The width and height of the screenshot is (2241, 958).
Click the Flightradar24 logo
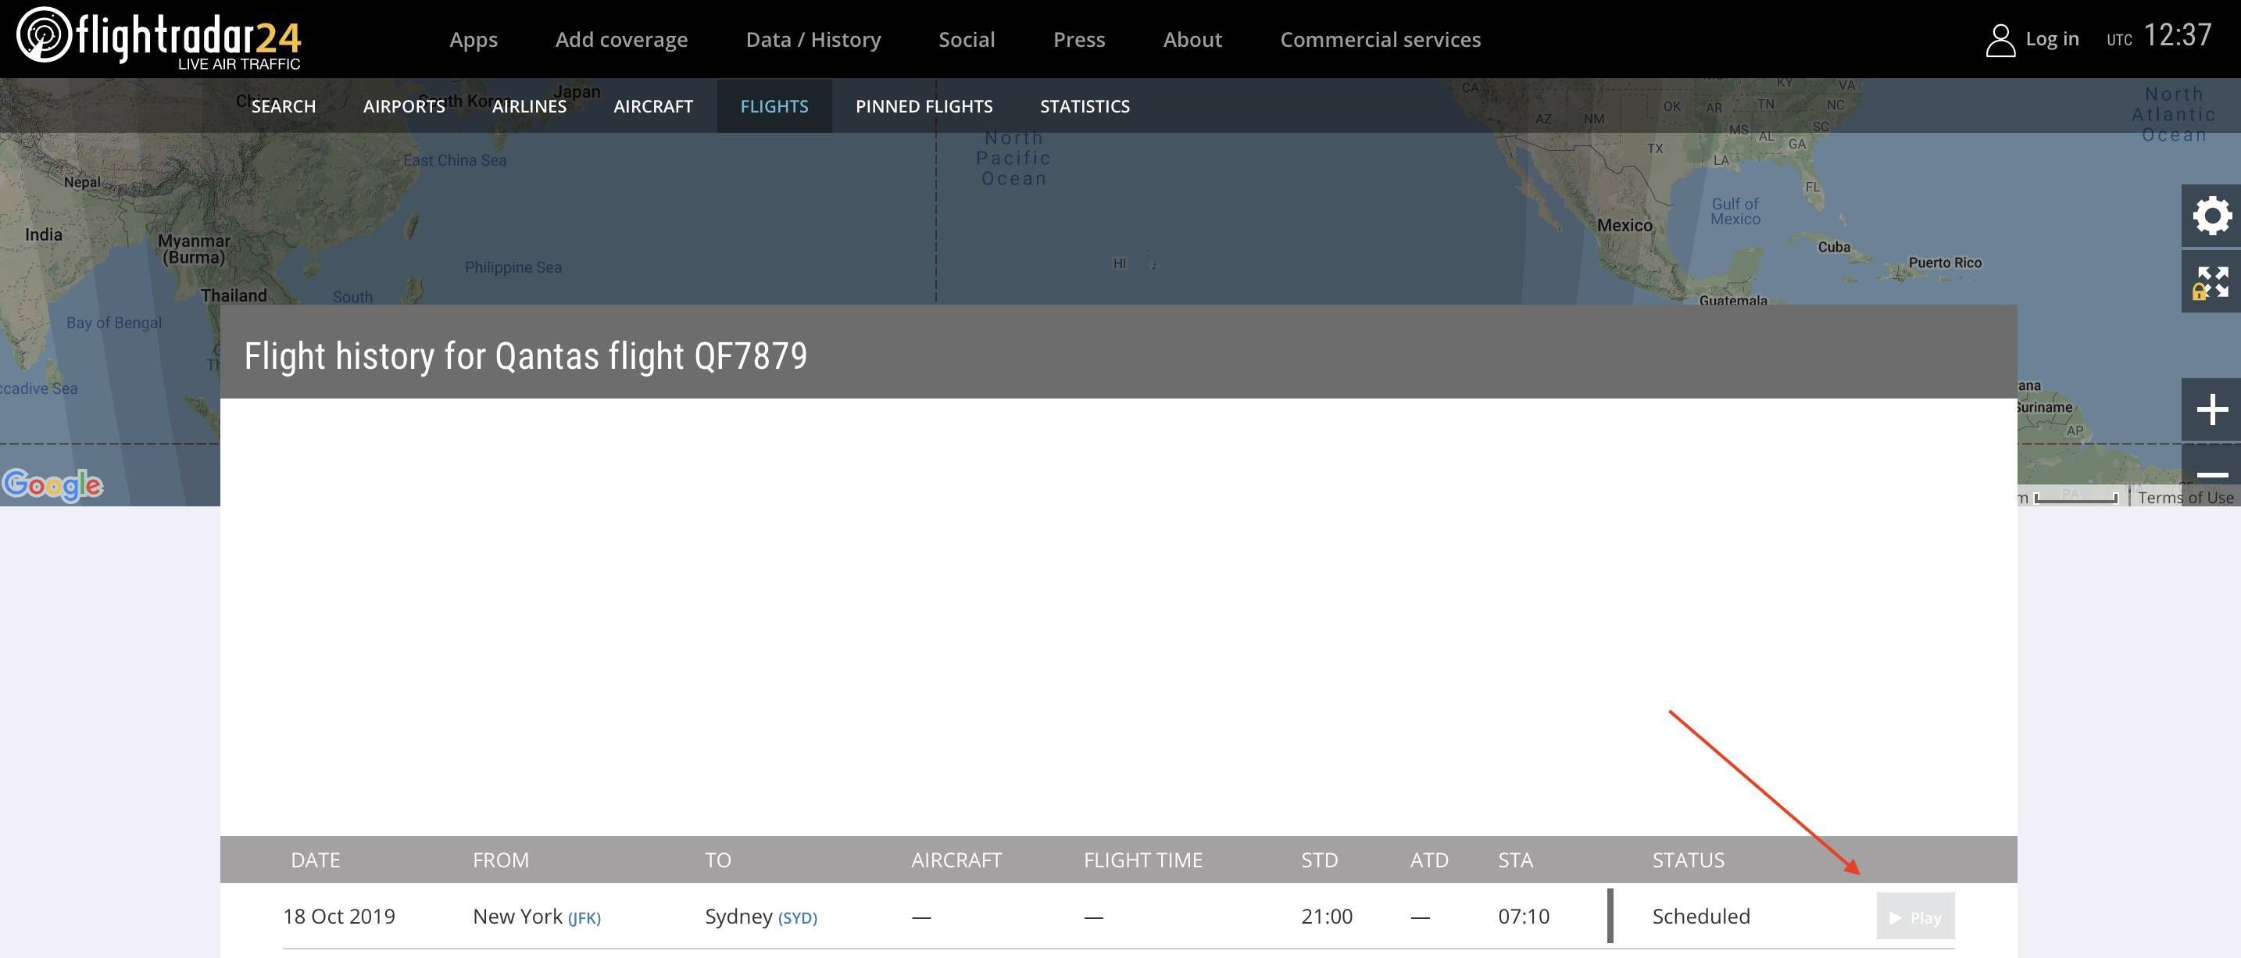pyautogui.click(x=159, y=38)
